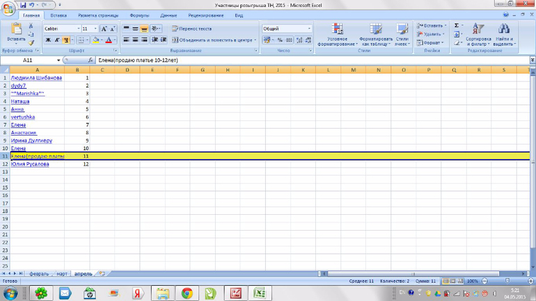
Task: Open the Calibri font name dropdown
Action: pos(78,29)
